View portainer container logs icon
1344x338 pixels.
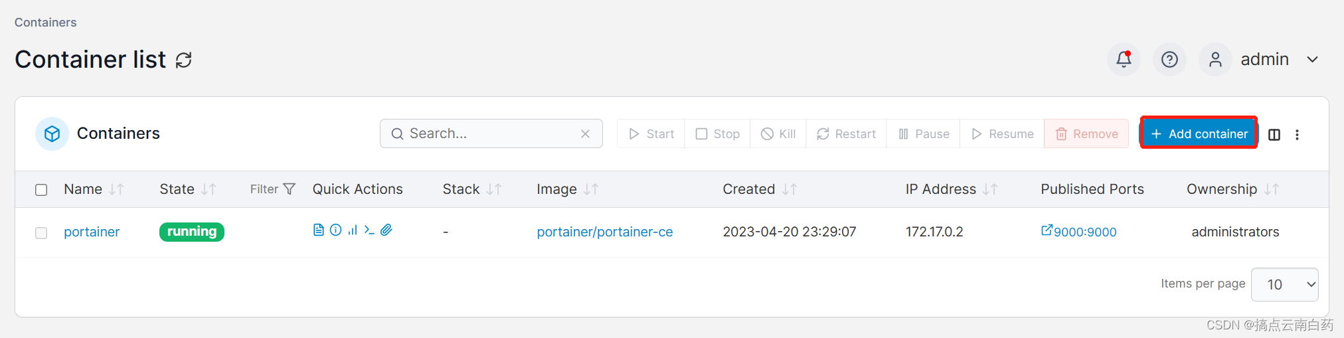coord(319,230)
